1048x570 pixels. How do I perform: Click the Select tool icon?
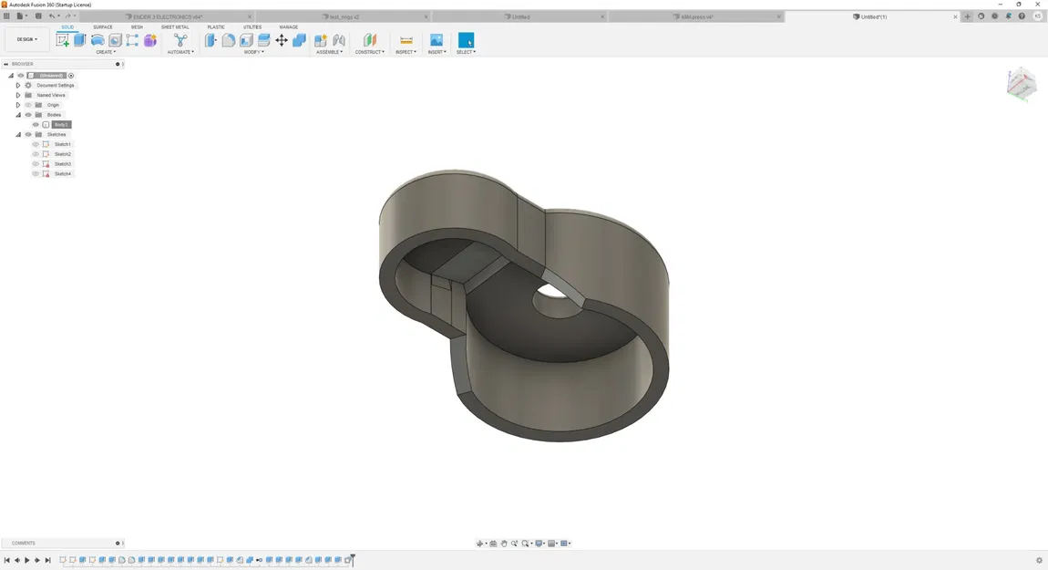tap(466, 40)
